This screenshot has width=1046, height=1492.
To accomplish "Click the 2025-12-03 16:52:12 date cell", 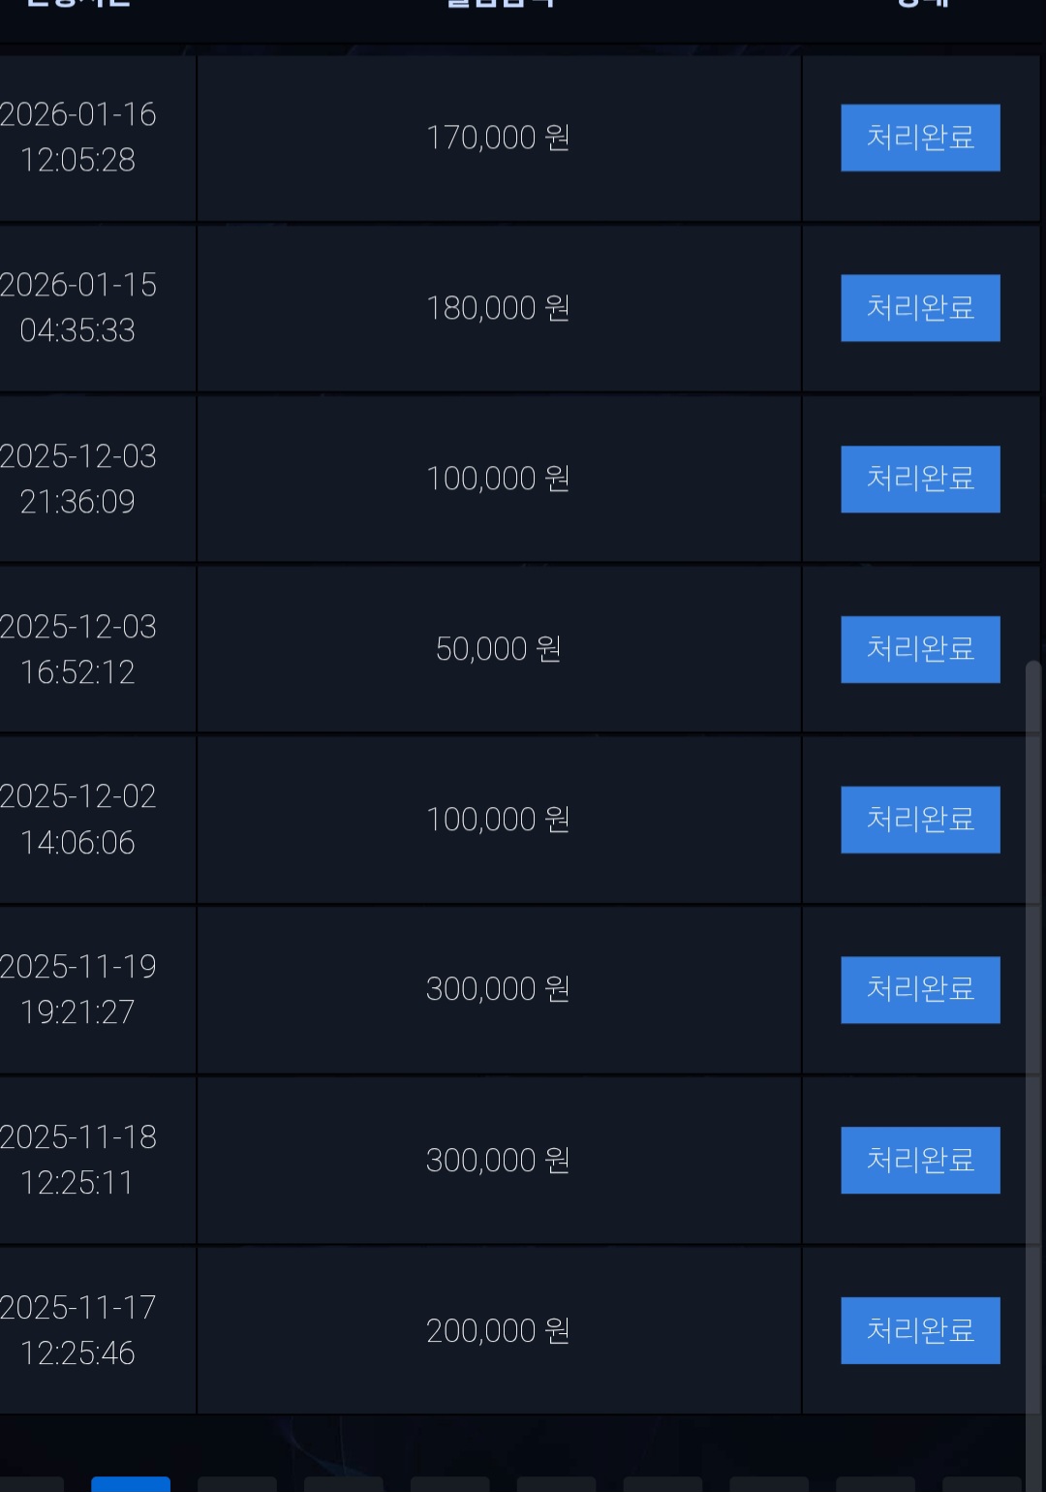I will coord(78,649).
